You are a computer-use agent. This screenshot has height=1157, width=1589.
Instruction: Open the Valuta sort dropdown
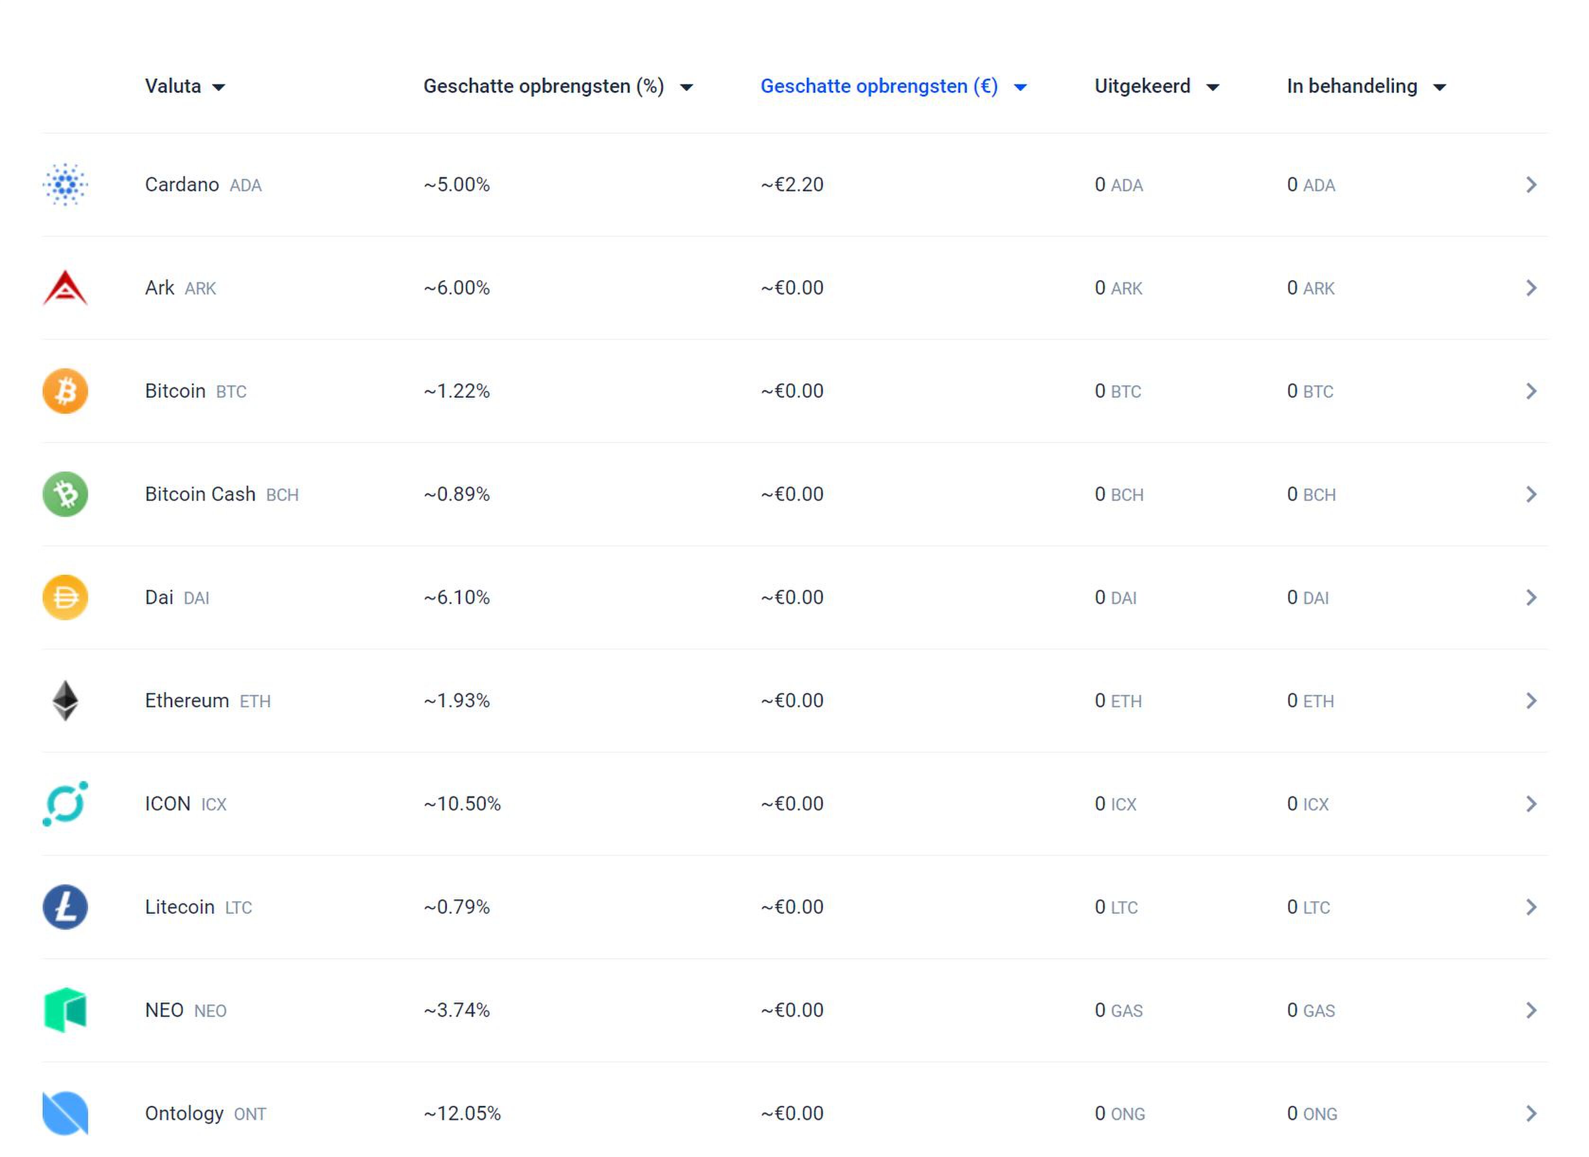(219, 86)
